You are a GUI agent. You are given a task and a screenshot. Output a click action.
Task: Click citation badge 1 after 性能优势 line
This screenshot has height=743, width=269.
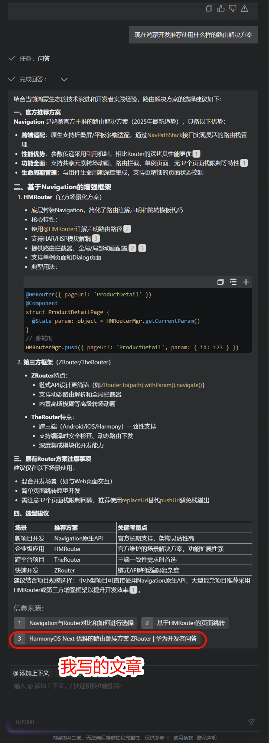click(196, 154)
